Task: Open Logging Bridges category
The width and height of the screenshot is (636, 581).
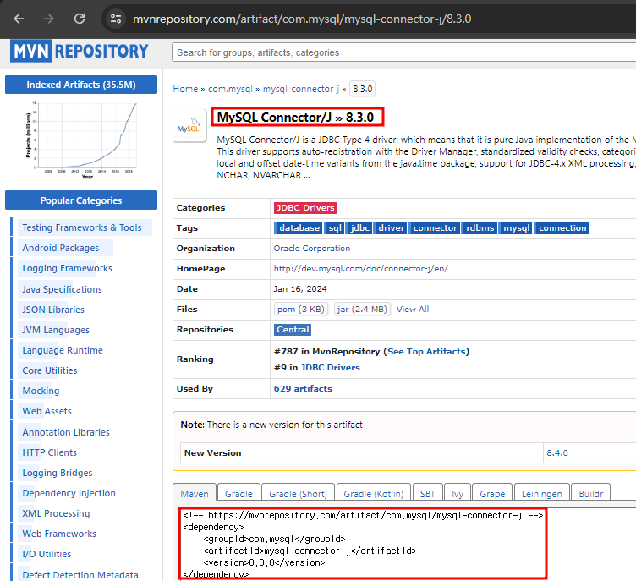Action: pos(58,473)
